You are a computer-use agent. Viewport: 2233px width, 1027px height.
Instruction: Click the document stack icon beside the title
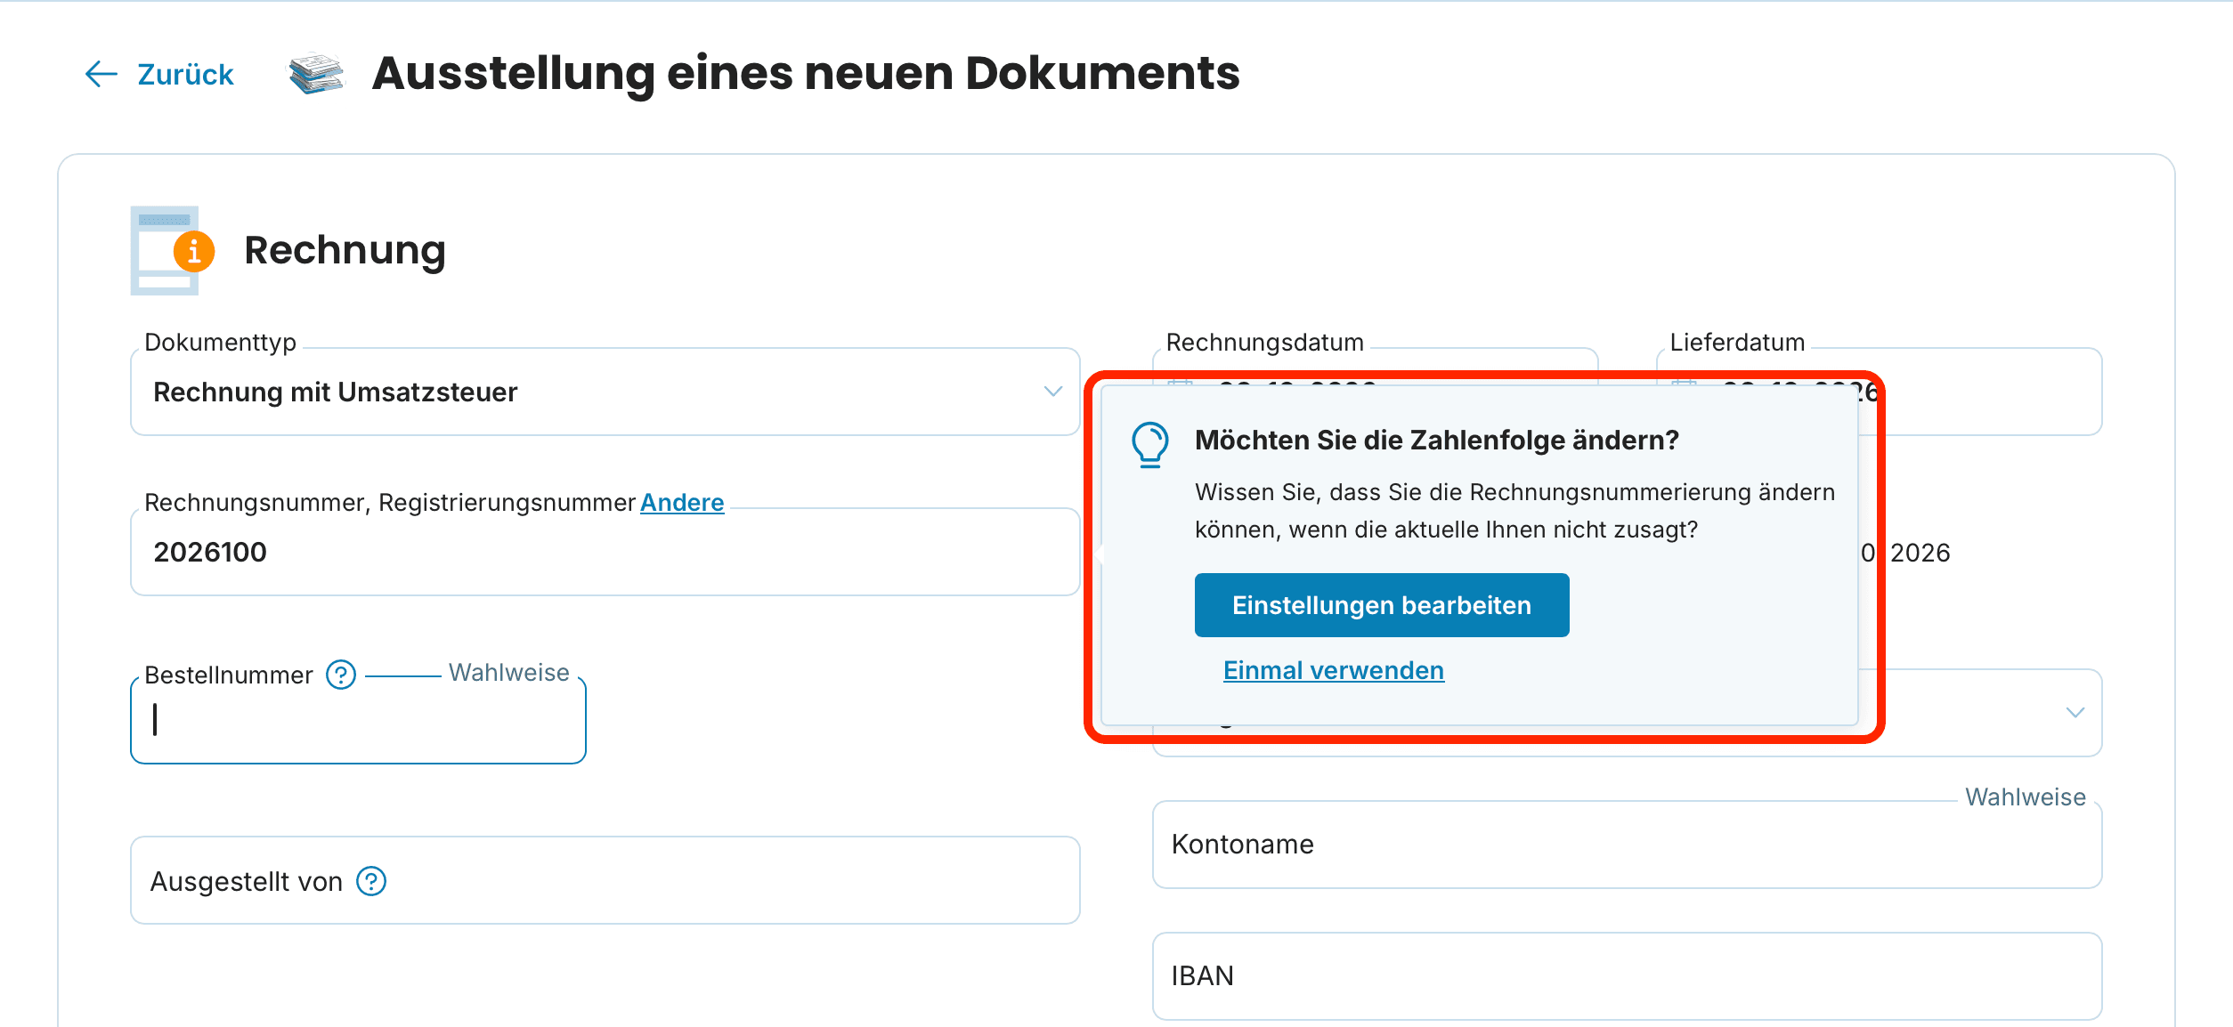point(316,73)
